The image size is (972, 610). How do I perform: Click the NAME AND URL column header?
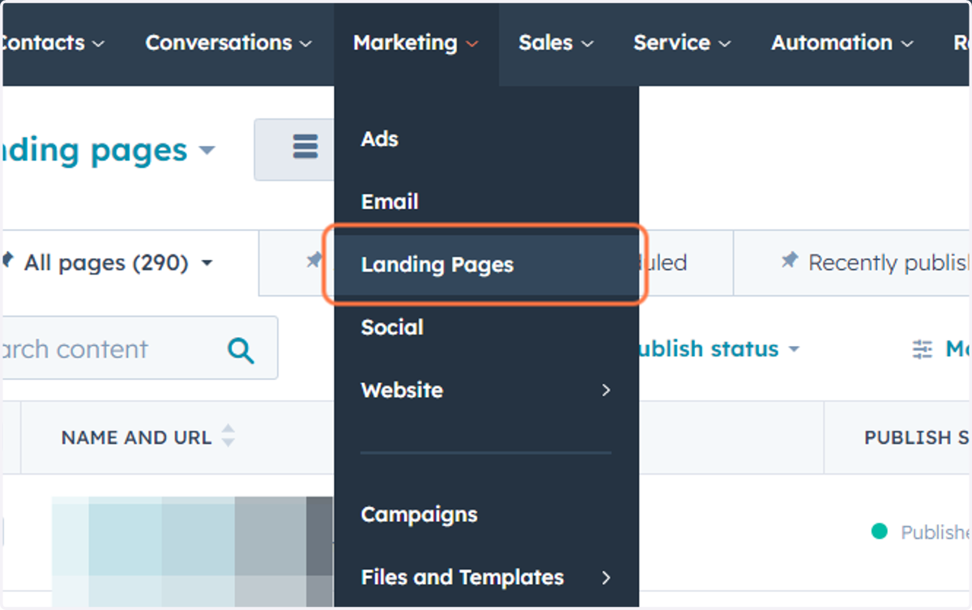click(136, 437)
